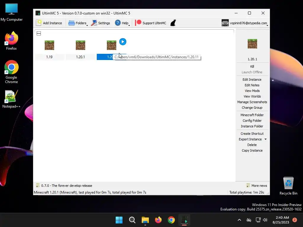Open Firefox desktop shortcut
The image size is (303, 227).
coord(12,41)
